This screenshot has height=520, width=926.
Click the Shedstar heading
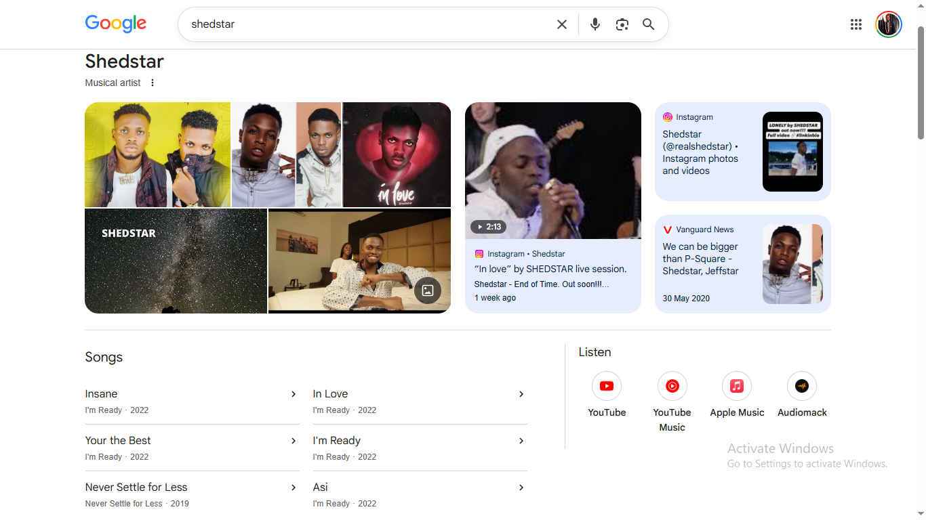coord(125,62)
